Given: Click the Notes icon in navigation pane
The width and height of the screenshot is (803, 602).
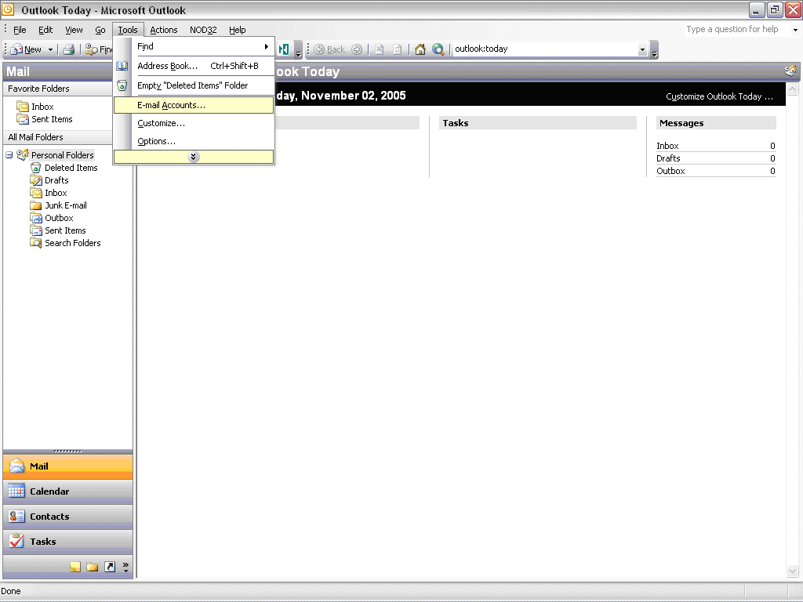Looking at the screenshot, I should point(75,567).
